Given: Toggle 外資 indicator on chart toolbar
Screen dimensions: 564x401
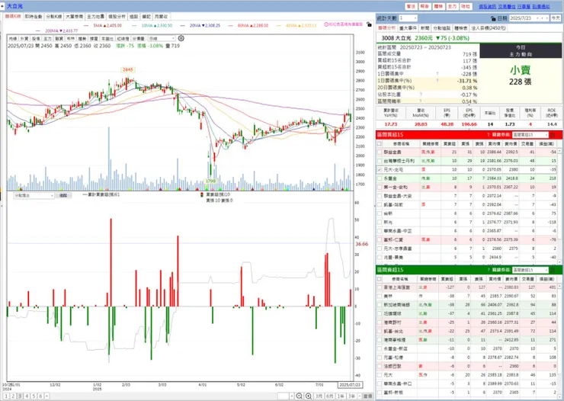Looking at the screenshot, I should [24, 38].
